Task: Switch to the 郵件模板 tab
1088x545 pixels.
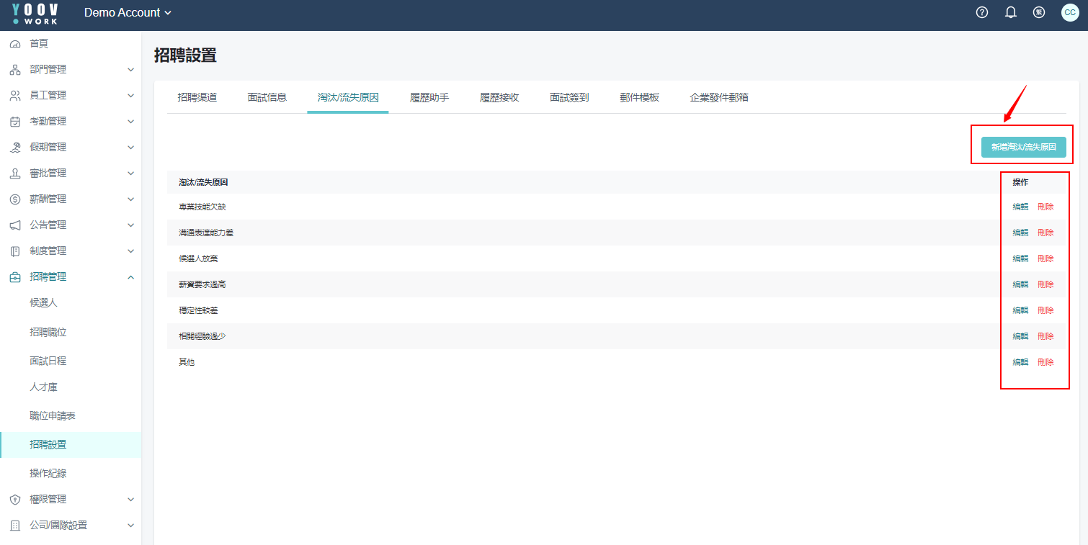Action: (x=639, y=97)
